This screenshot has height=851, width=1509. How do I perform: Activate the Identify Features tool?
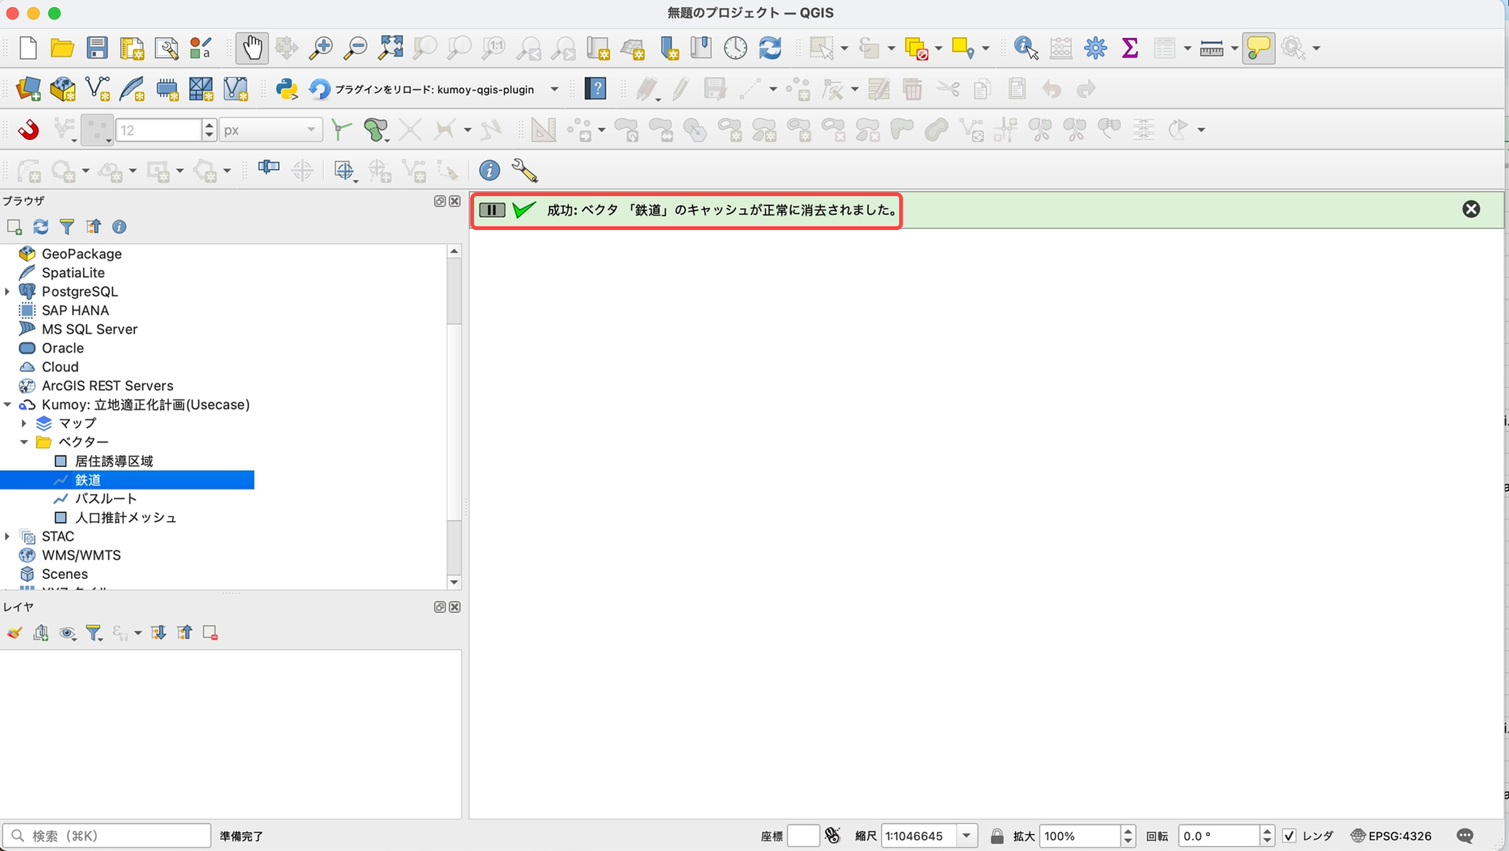pyautogui.click(x=1025, y=47)
